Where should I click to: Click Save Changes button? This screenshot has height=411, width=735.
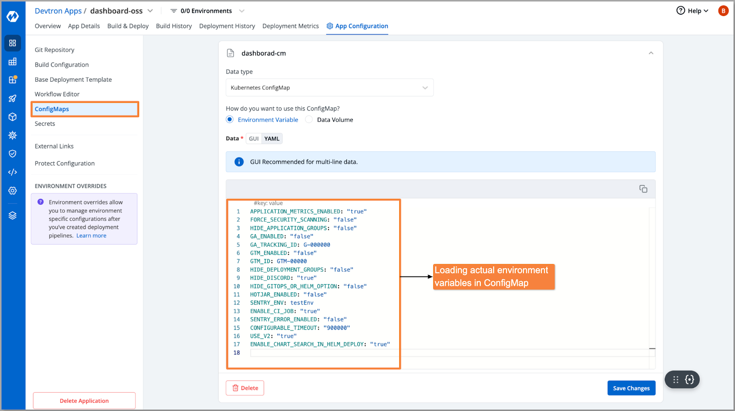click(631, 388)
